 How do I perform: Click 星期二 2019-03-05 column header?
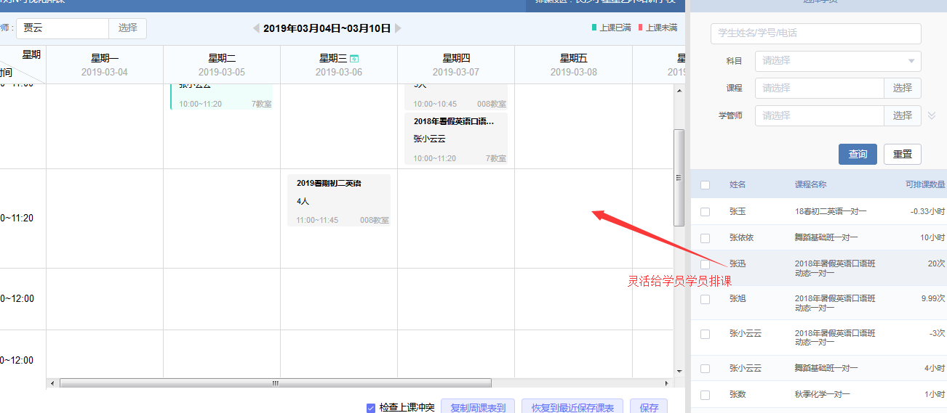pos(222,65)
